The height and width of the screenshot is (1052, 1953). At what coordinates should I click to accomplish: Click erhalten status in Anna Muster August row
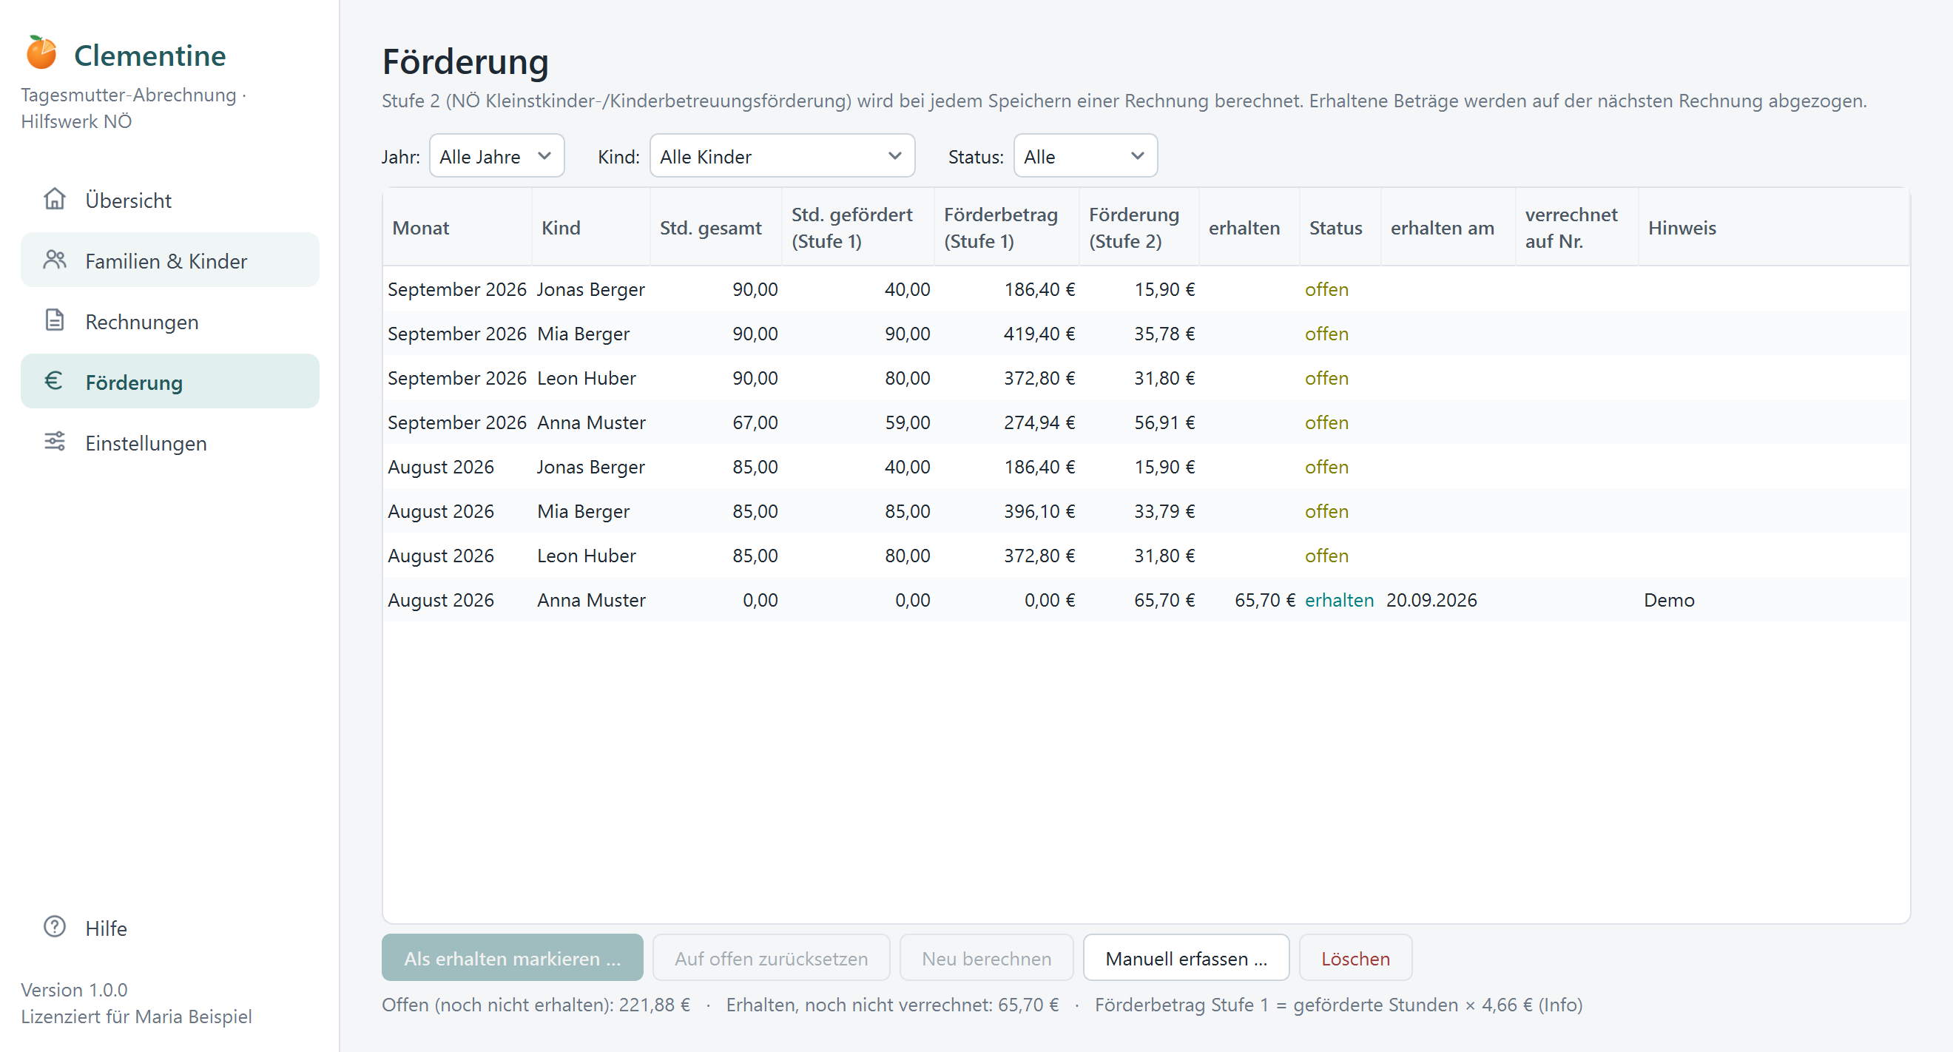[1339, 599]
